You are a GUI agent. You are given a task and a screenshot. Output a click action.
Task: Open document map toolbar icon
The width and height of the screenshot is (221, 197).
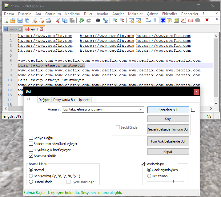176,20
